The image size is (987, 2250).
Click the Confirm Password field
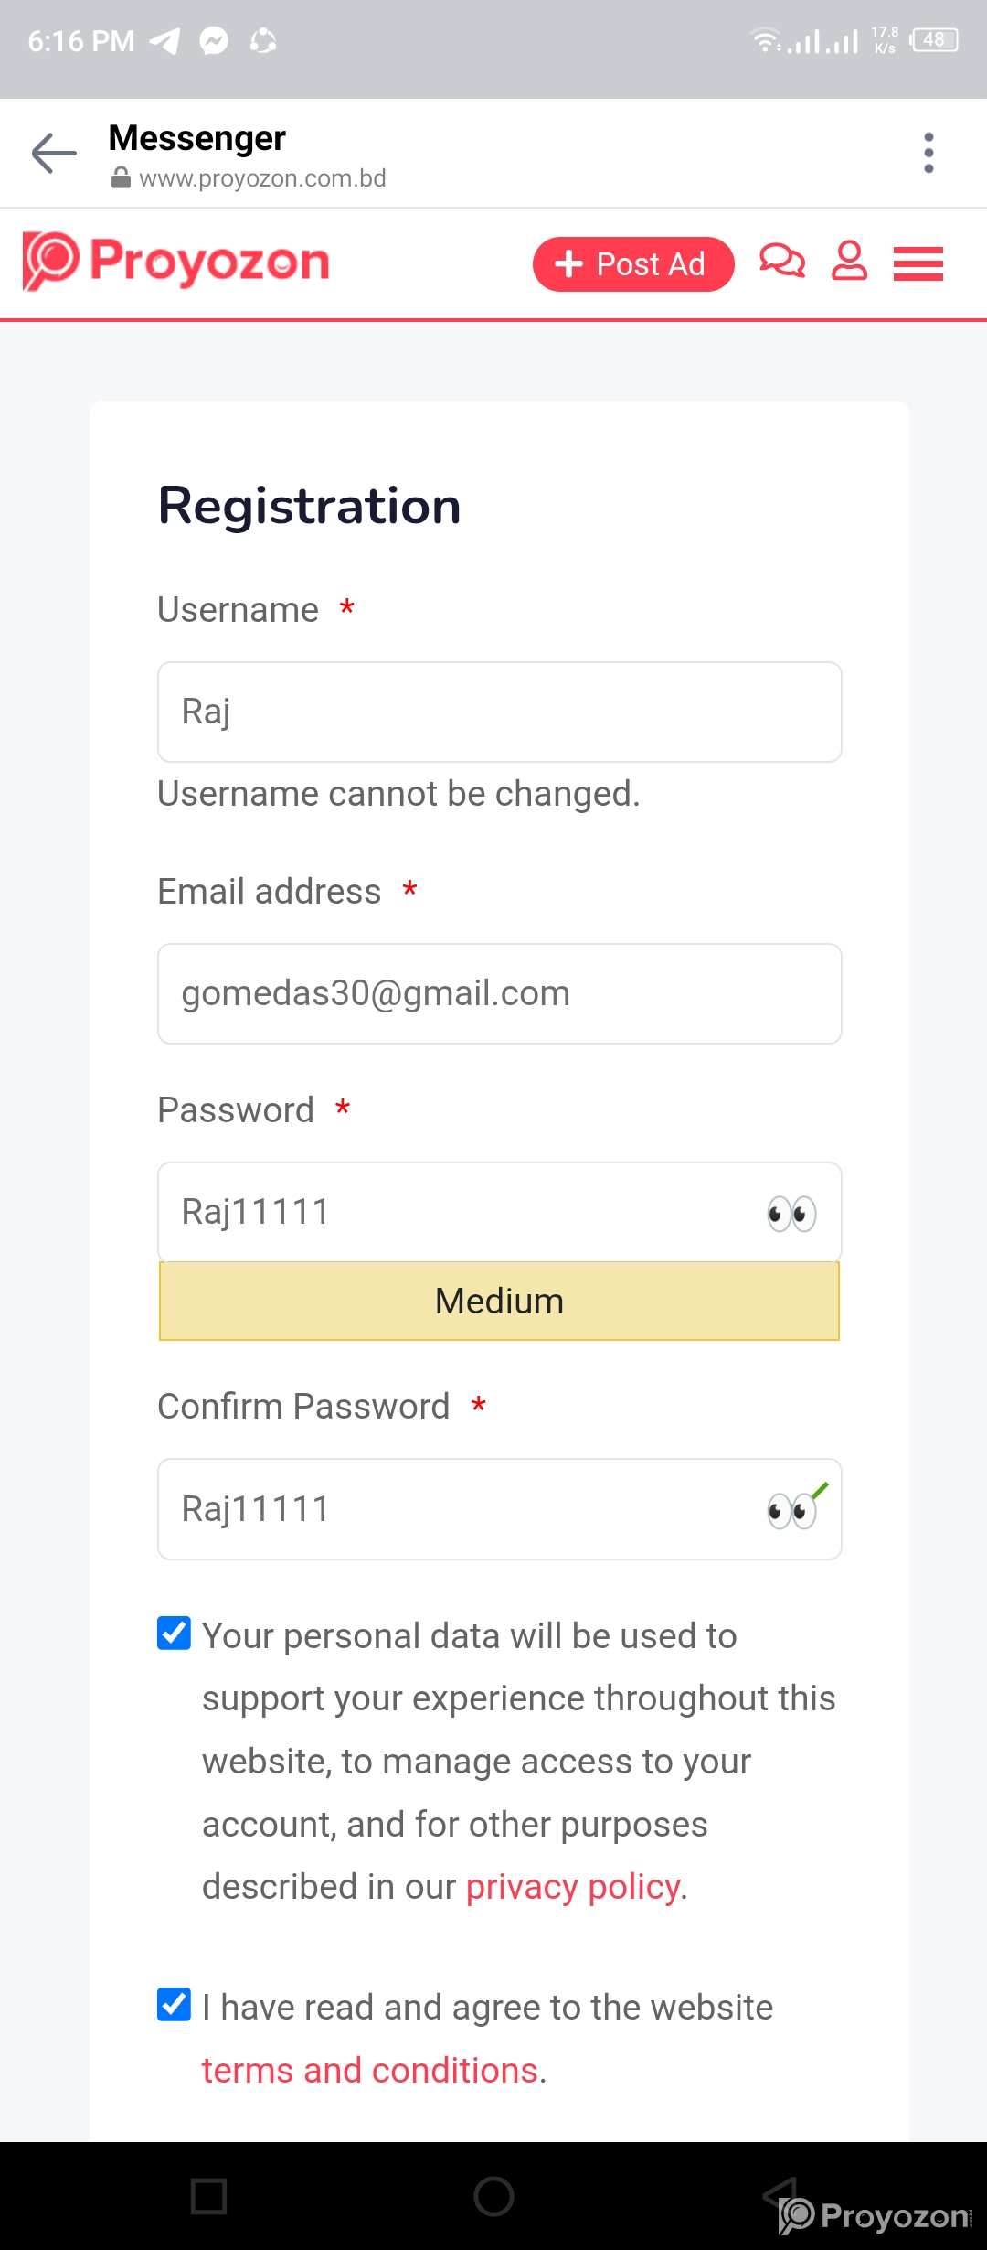[457, 1509]
